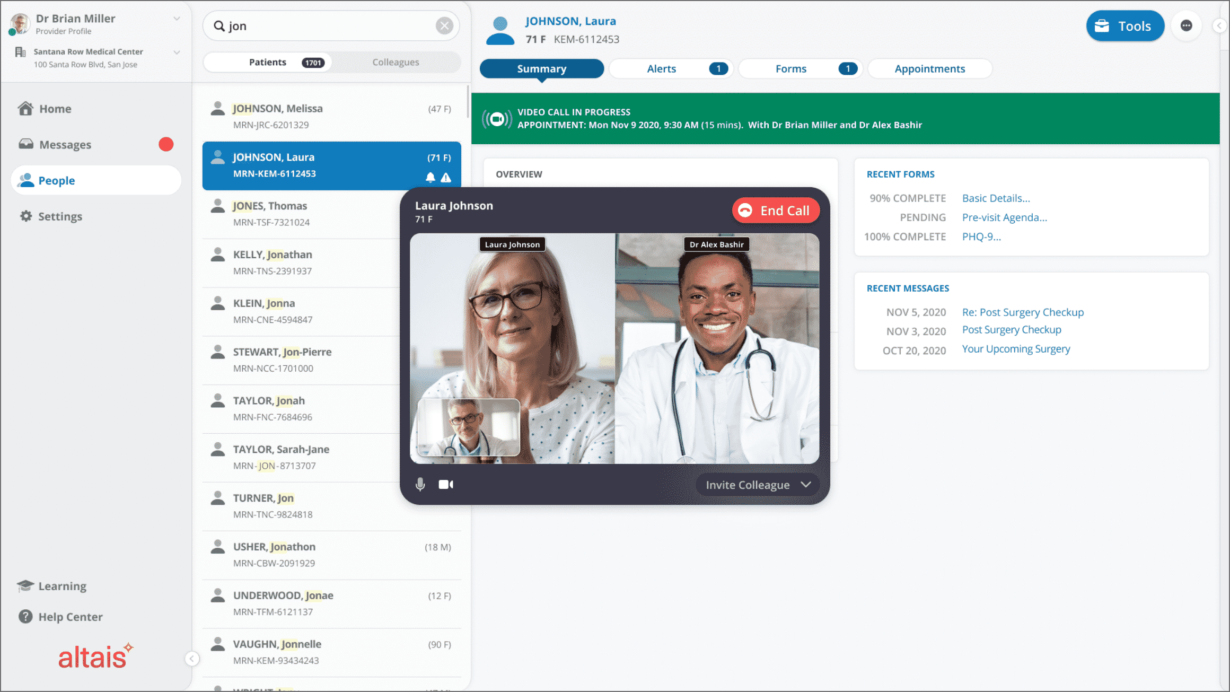Open the Post Surgery Checkup message from Nov 3
The width and height of the screenshot is (1230, 692).
tap(1012, 330)
